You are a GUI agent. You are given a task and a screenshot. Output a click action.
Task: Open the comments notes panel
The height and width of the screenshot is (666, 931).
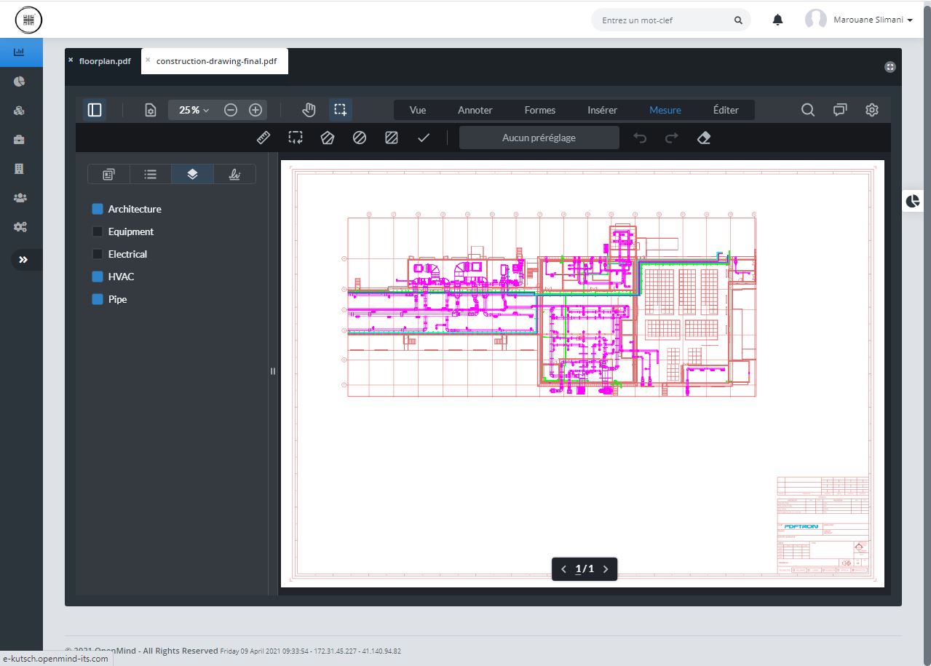[840, 110]
